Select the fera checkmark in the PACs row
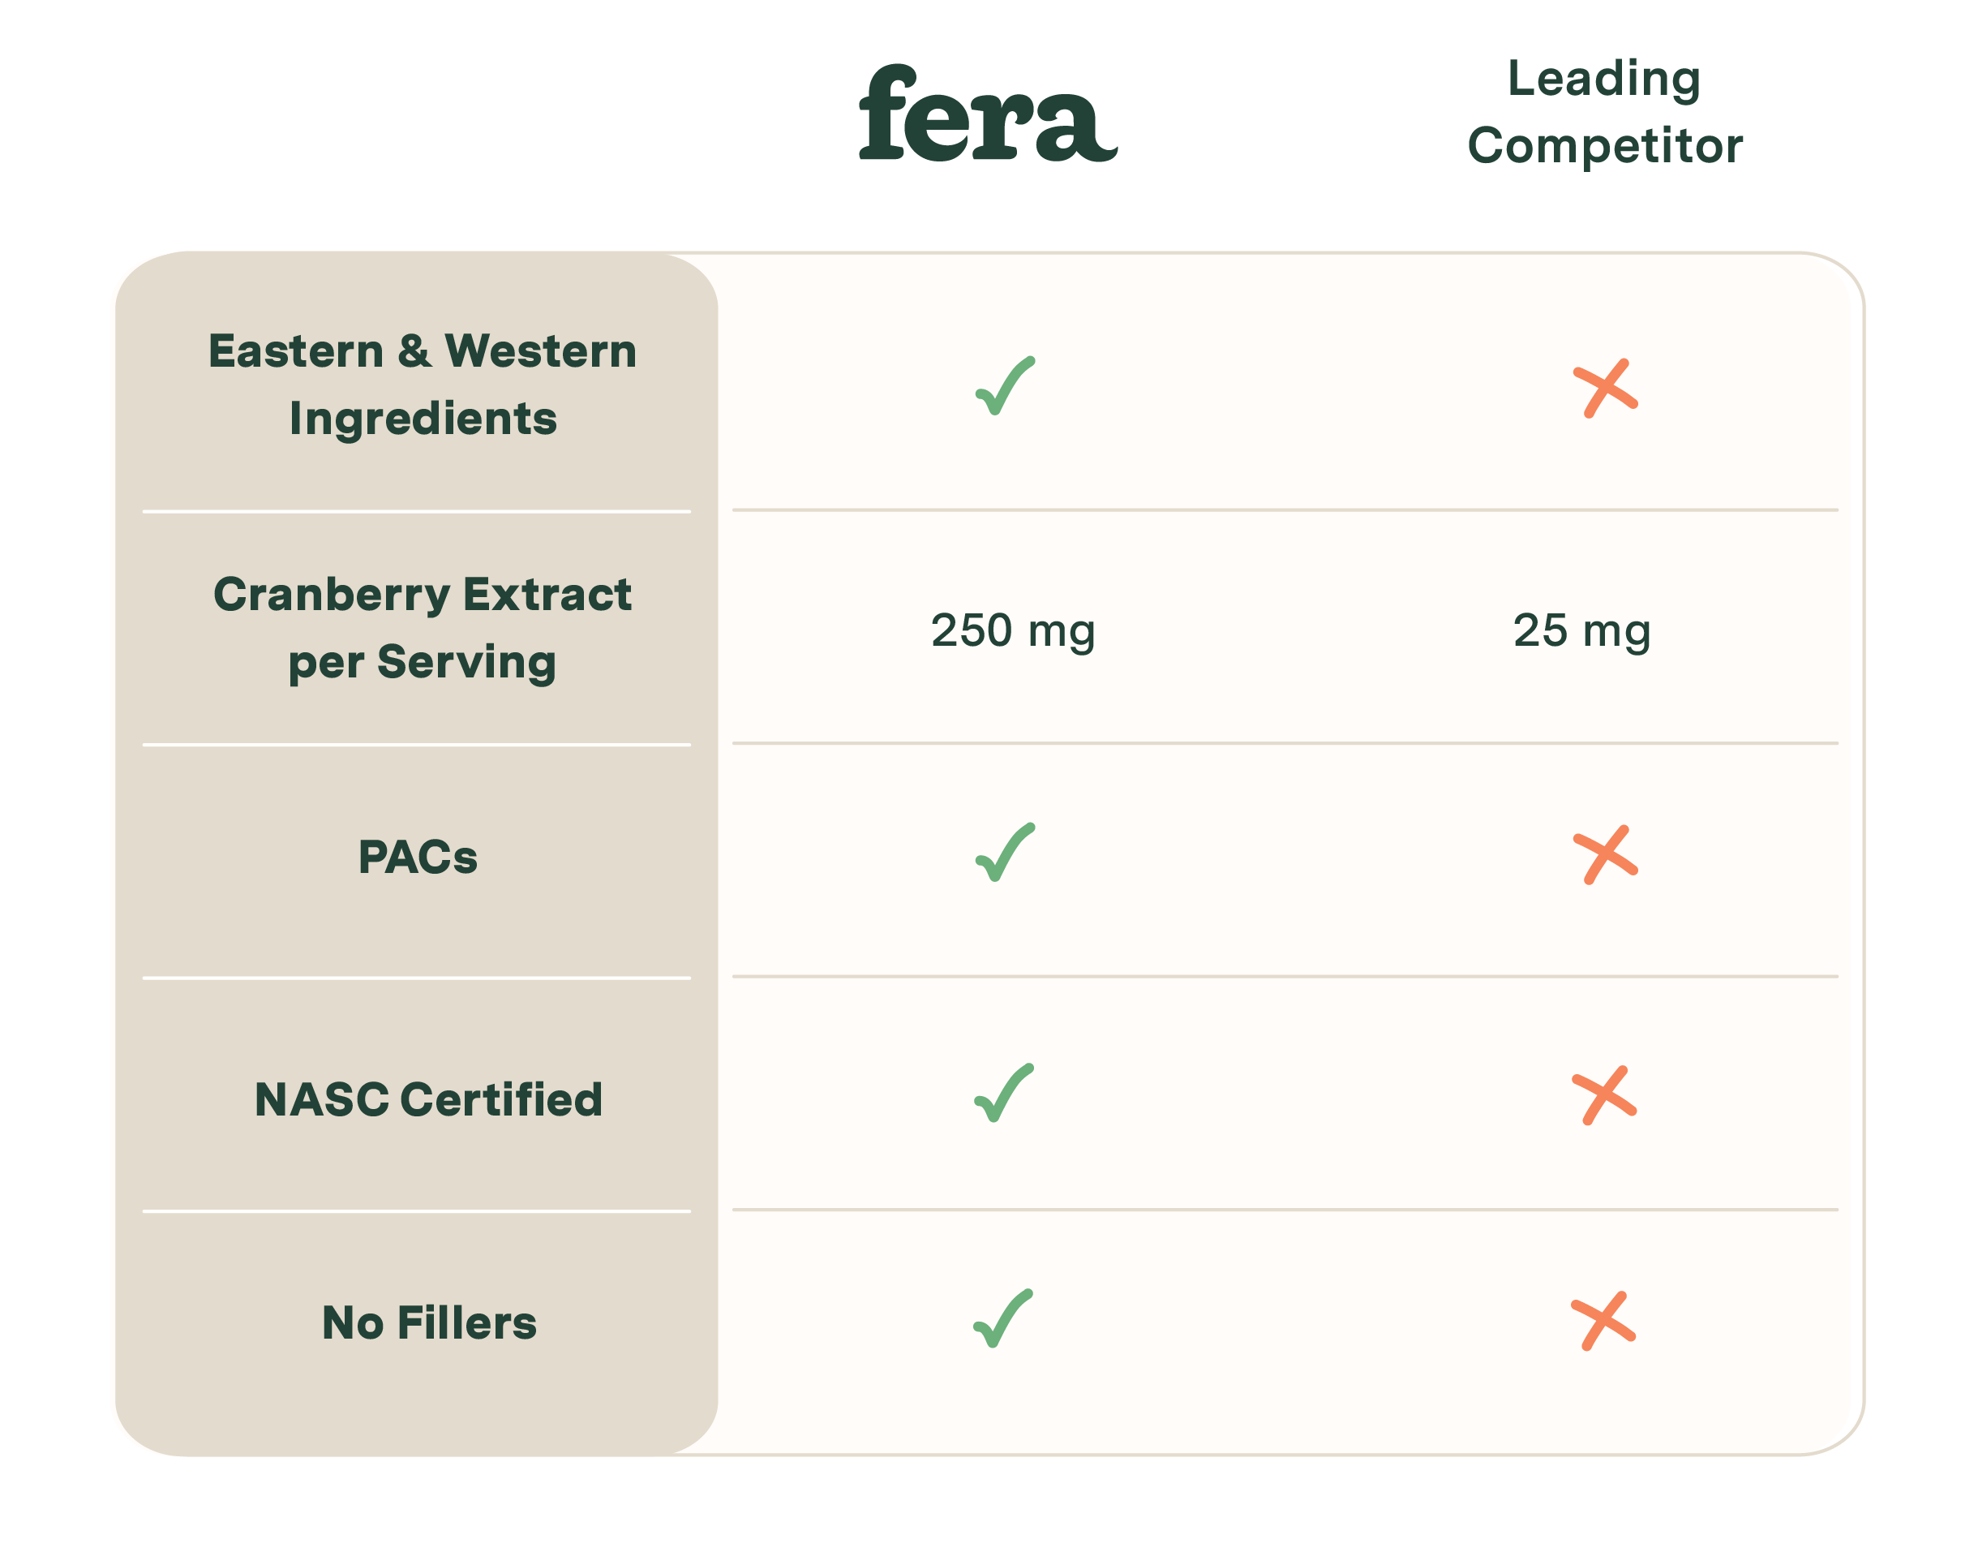The width and height of the screenshot is (1961, 1565). coord(1004,853)
